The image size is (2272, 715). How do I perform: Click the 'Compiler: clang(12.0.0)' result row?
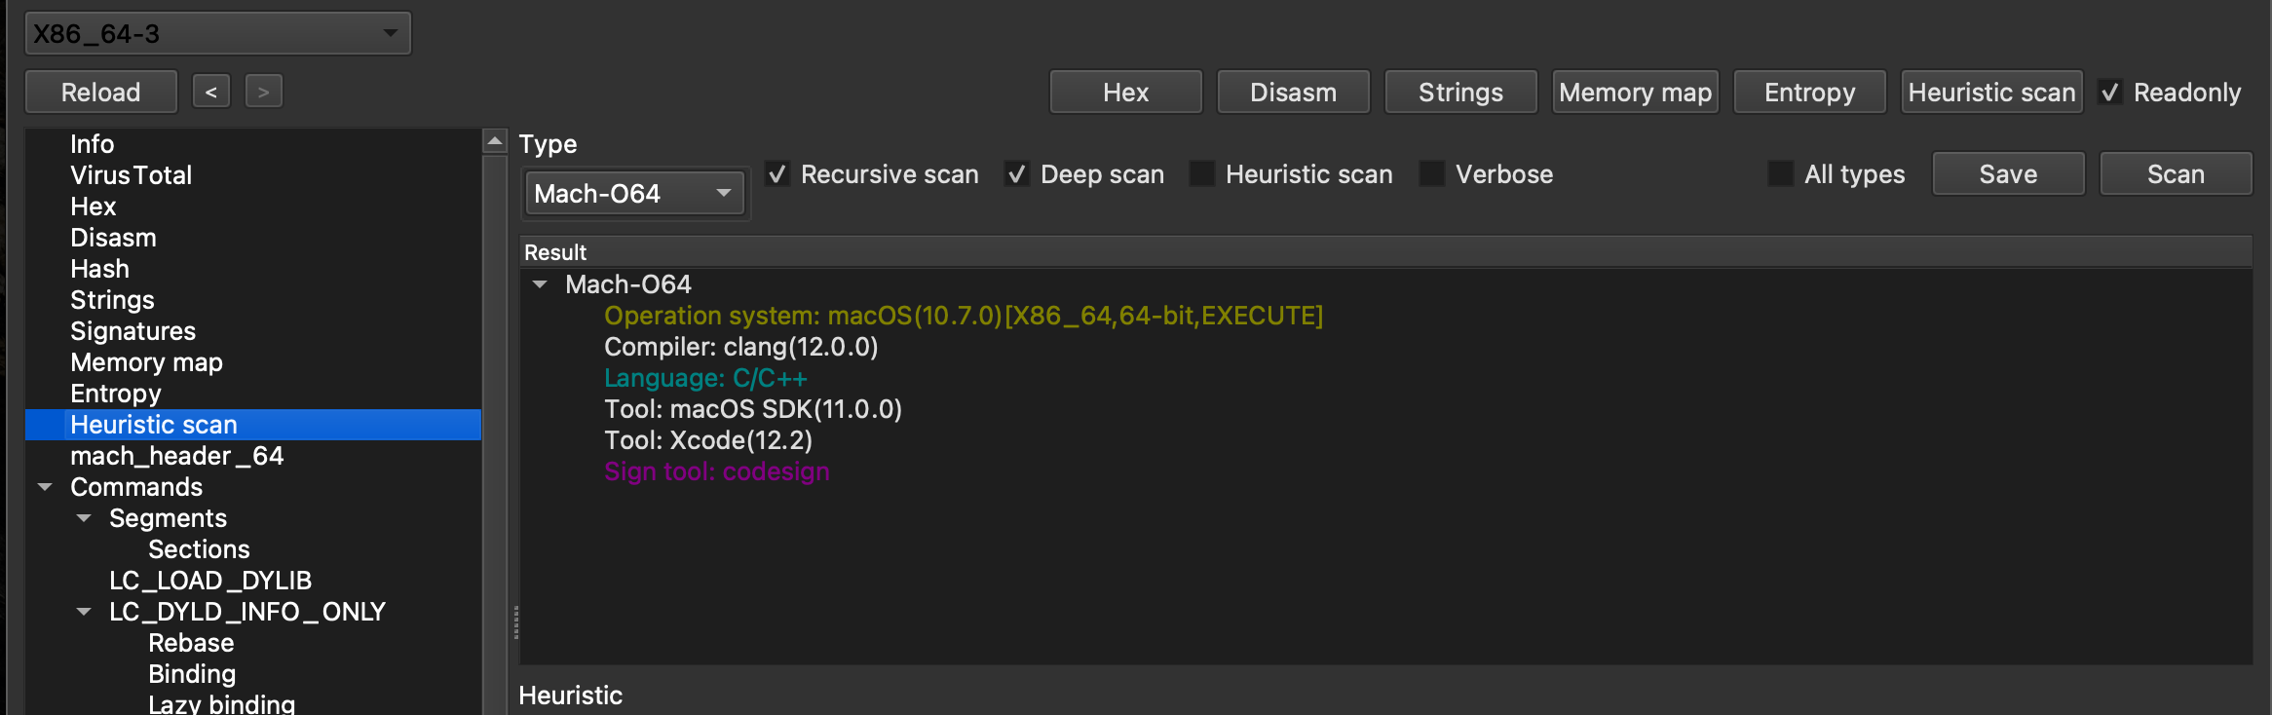tap(740, 347)
